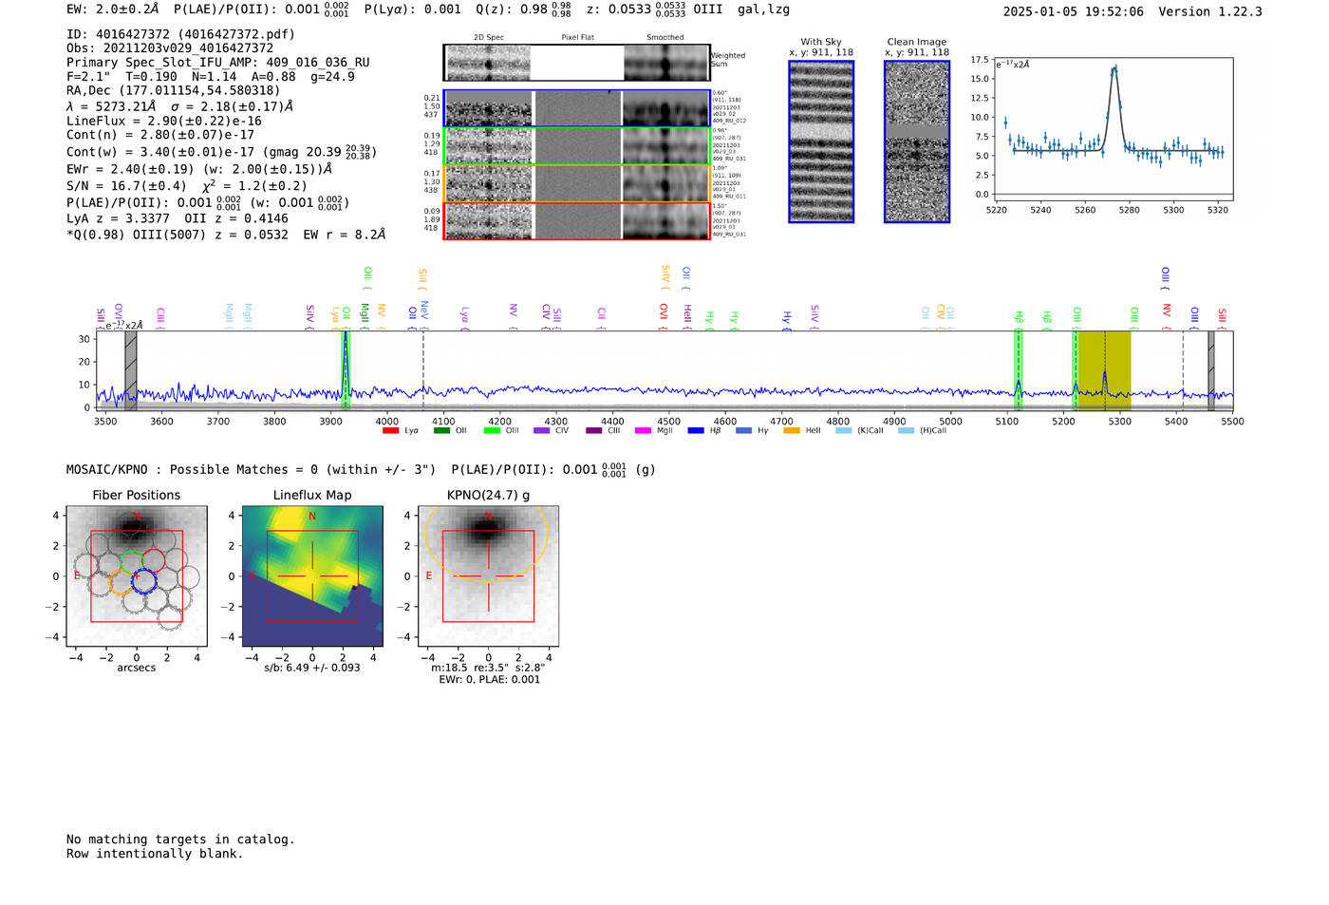Open the Clean Image thumbnail
Viewport: 1329px width, 905px height.
(917, 141)
